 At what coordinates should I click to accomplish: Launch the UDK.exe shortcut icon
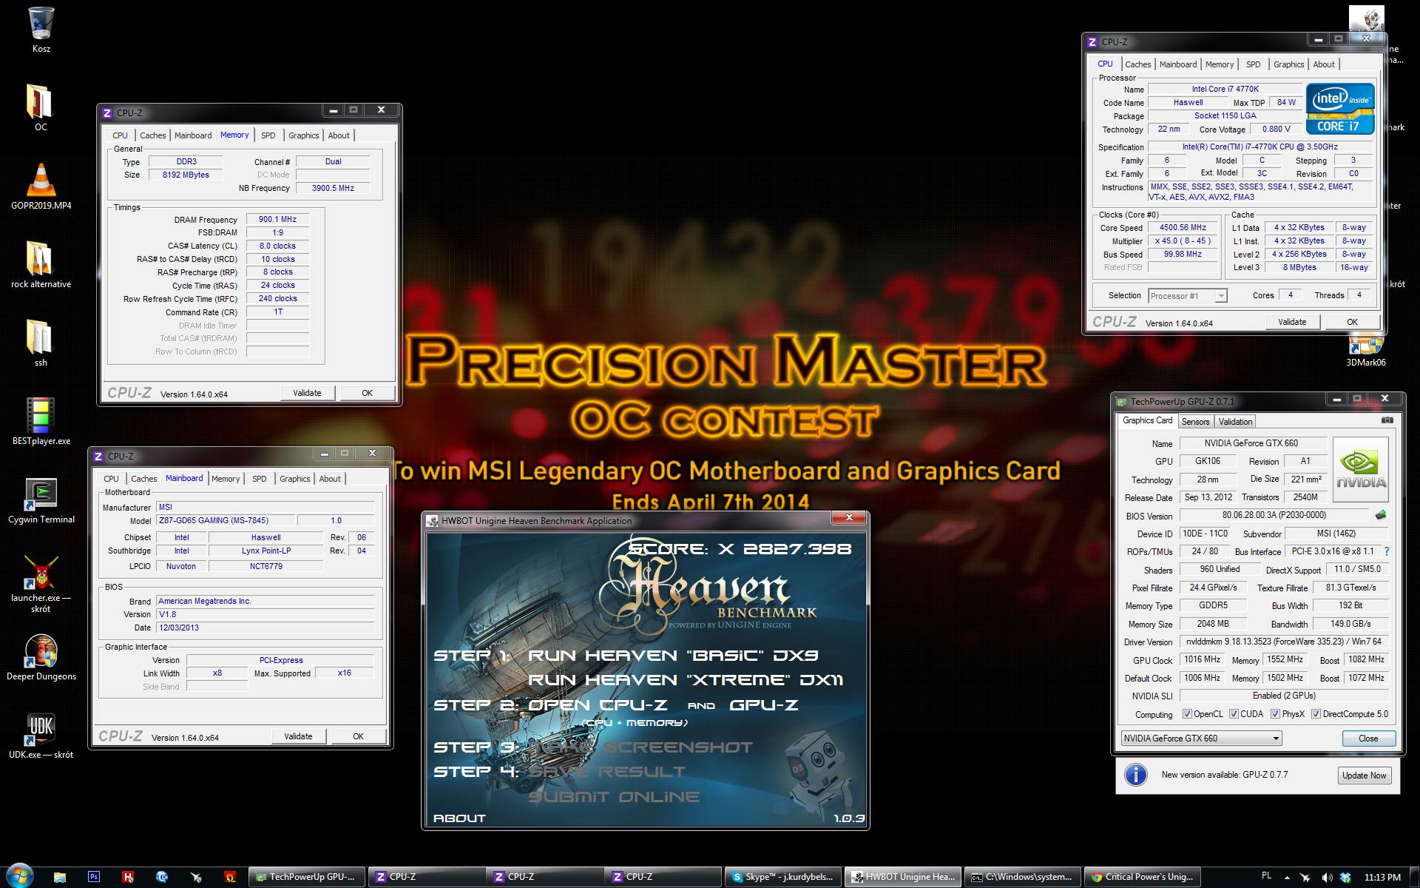click(41, 730)
